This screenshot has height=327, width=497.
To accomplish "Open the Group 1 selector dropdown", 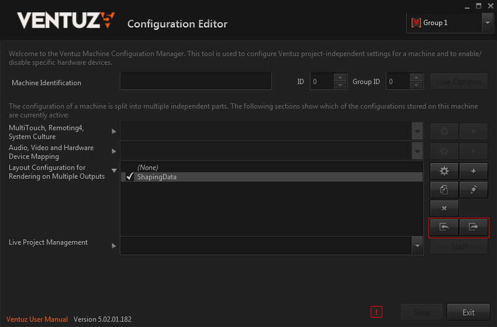I will pyautogui.click(x=487, y=23).
